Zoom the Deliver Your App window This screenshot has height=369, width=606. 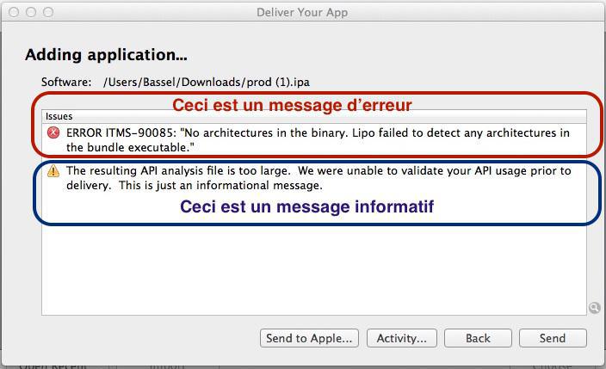[48, 12]
